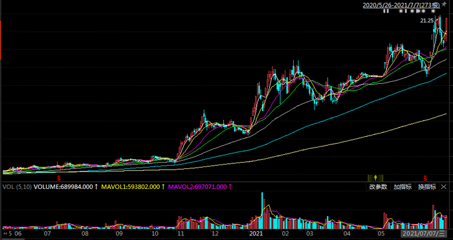Click the red S marker near July 2020
Screen dimensions: 453x240
pos(59,178)
